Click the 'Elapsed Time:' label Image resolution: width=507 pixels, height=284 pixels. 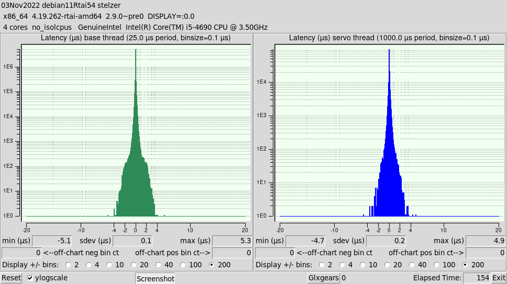point(437,278)
